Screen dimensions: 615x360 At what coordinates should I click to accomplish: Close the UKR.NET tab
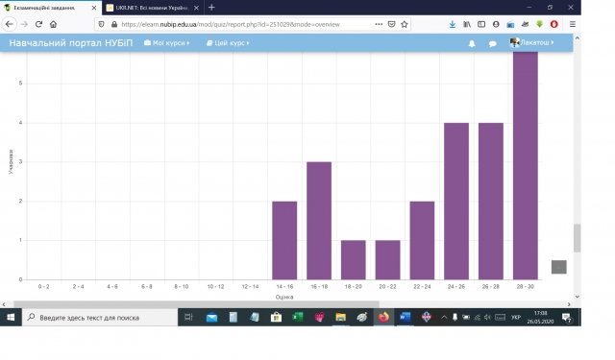click(x=196, y=8)
